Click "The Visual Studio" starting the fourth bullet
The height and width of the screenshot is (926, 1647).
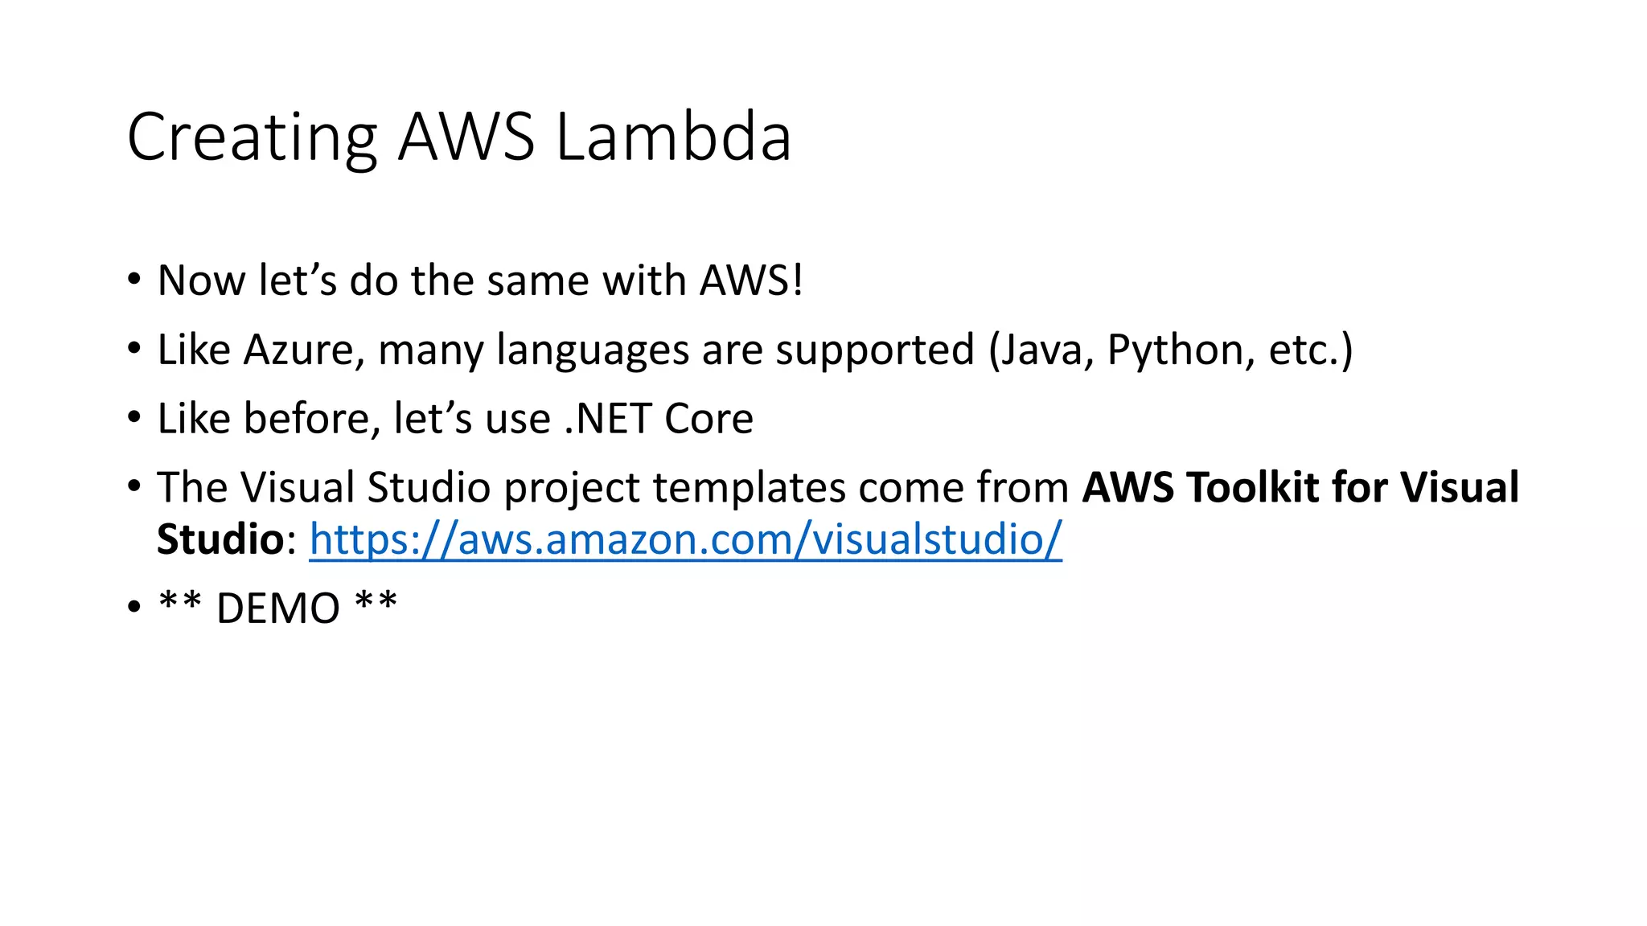click(323, 487)
